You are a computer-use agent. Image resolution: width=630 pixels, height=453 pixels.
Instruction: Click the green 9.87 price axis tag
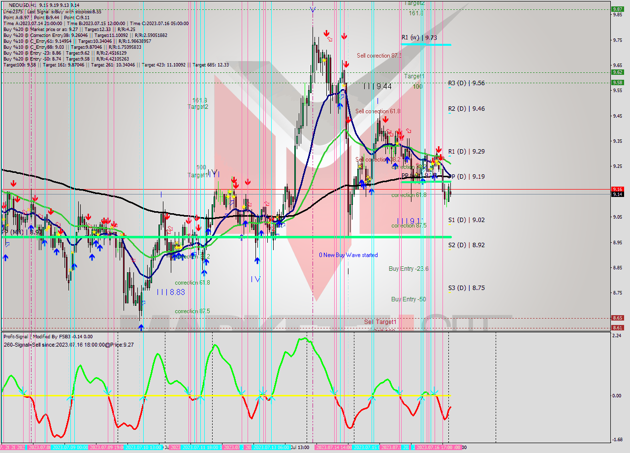617,9
